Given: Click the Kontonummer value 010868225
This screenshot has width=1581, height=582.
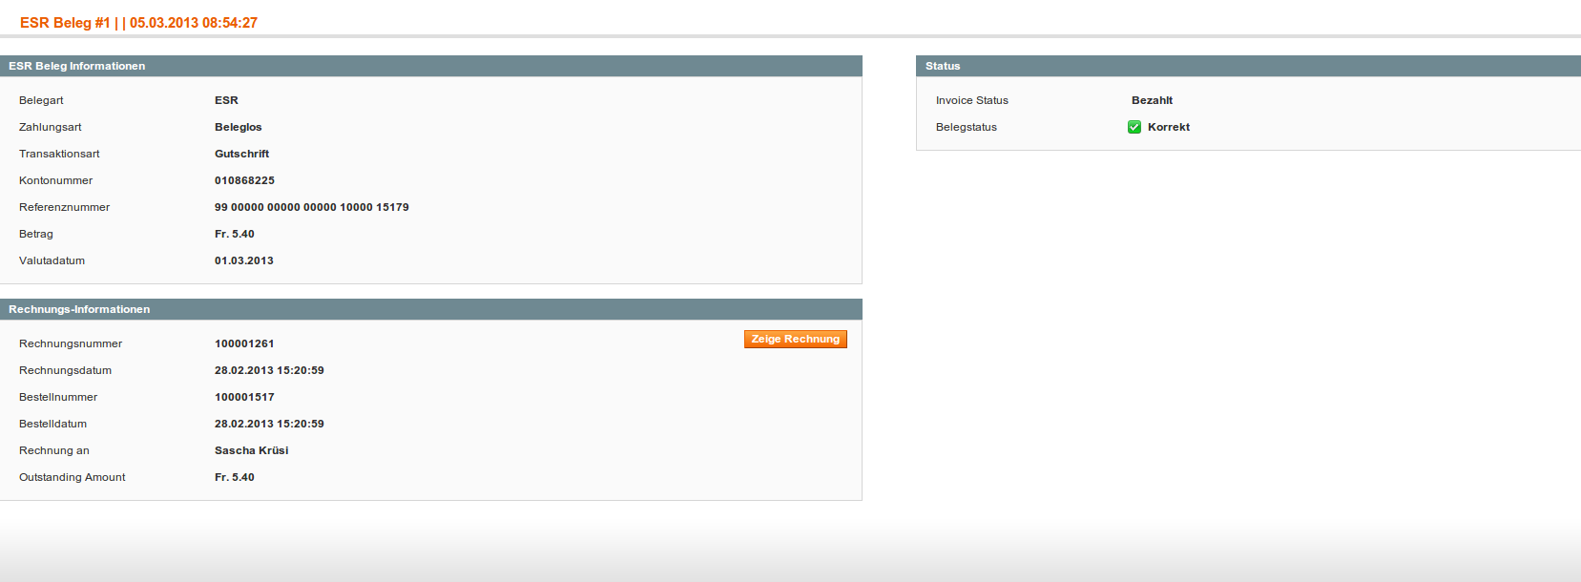Looking at the screenshot, I should point(244,180).
